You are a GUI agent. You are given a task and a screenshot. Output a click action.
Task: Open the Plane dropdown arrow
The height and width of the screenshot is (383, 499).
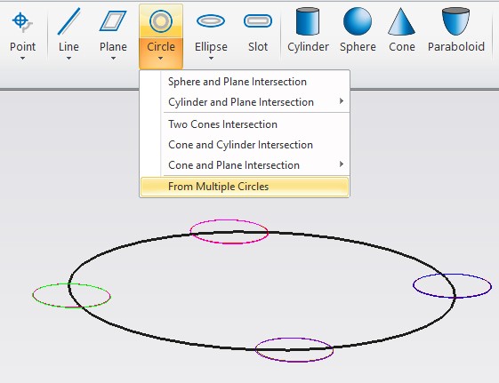[x=113, y=58]
